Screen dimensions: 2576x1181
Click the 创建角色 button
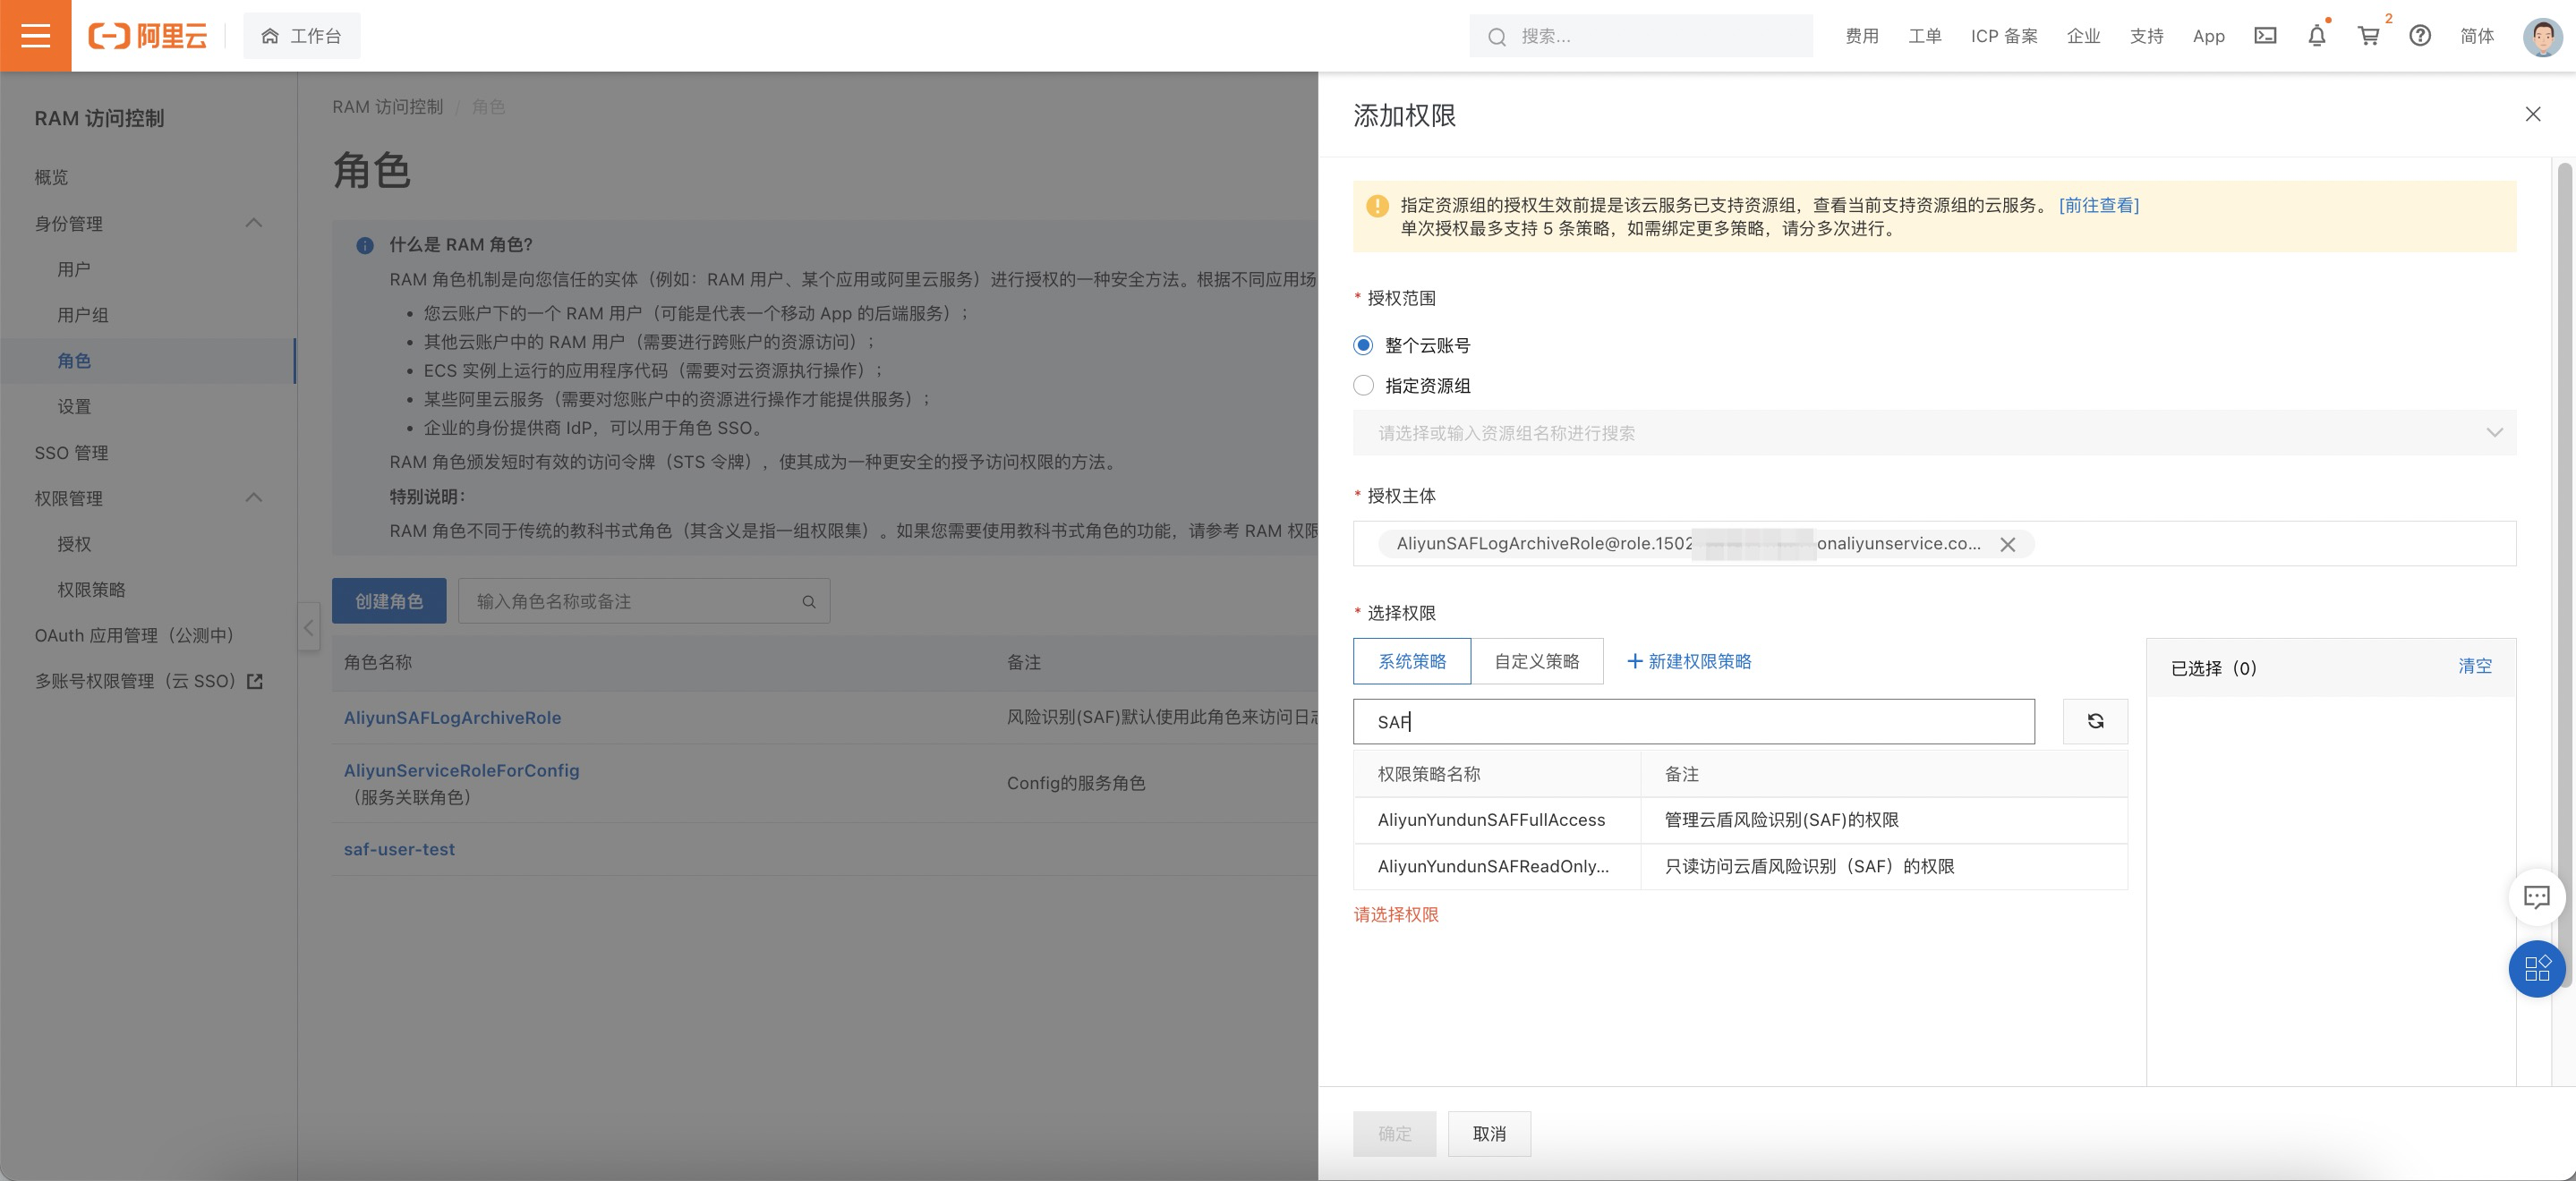coord(389,601)
